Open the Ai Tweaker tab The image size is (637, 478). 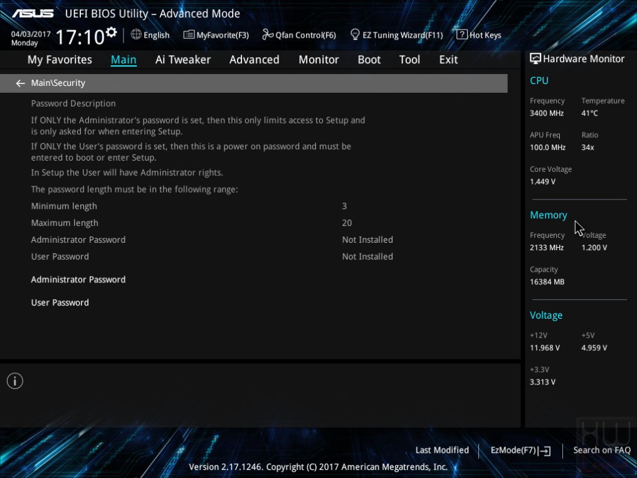tap(183, 60)
